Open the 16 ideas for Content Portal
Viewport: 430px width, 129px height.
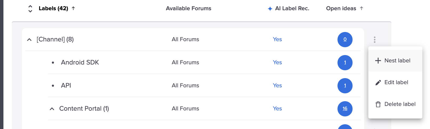pos(345,109)
